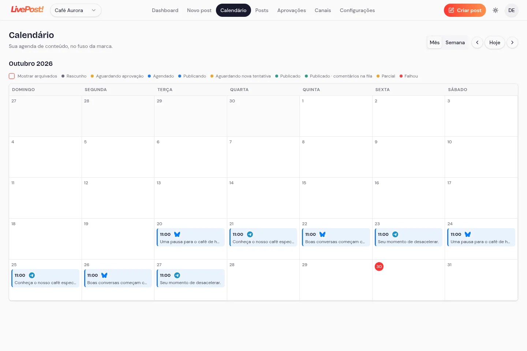Click the blue Agendado legend dot
527x351 pixels.
pos(149,76)
